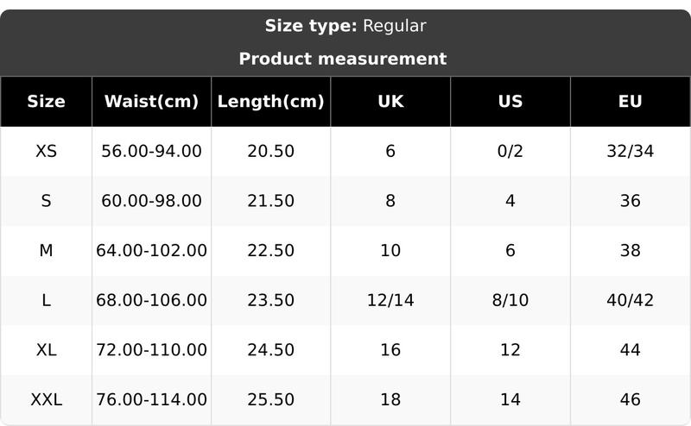691x426 pixels.
Task: Click the UK column header
Action: 390,101
